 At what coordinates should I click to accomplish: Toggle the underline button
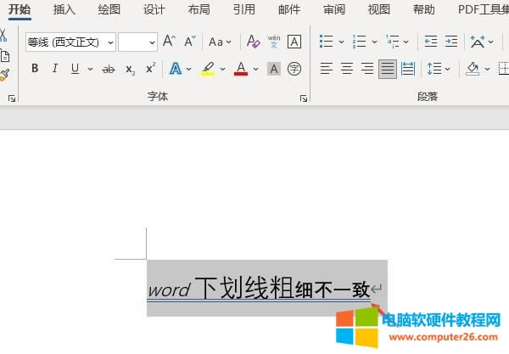(x=76, y=69)
